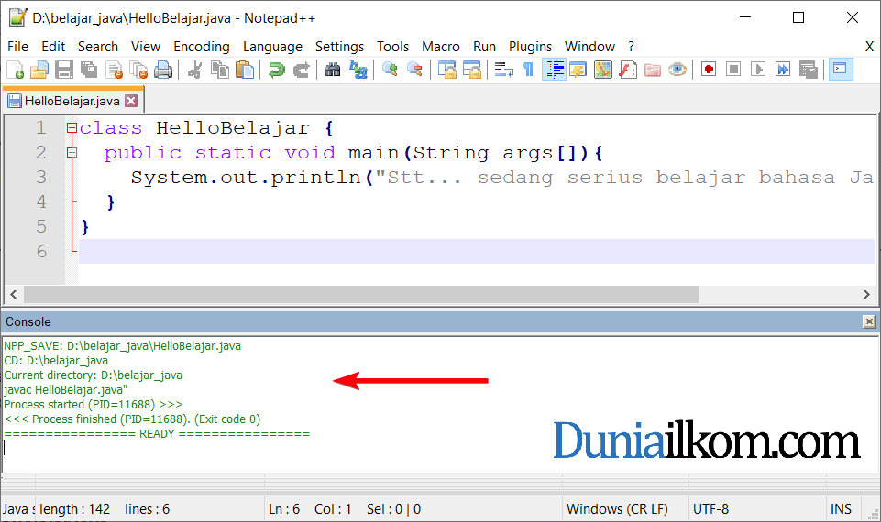Click the Save All icon
This screenshot has width=881, height=522.
[x=89, y=70]
